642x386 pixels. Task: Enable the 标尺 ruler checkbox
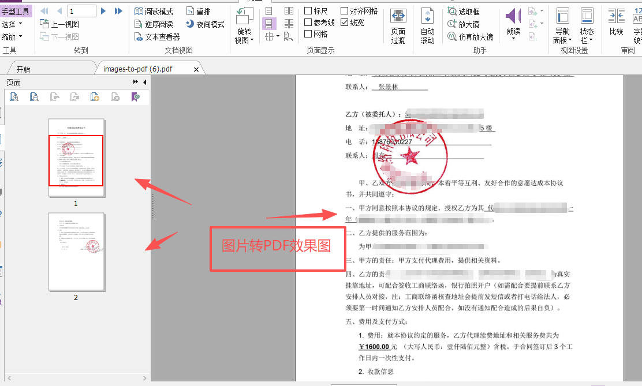tap(308, 10)
